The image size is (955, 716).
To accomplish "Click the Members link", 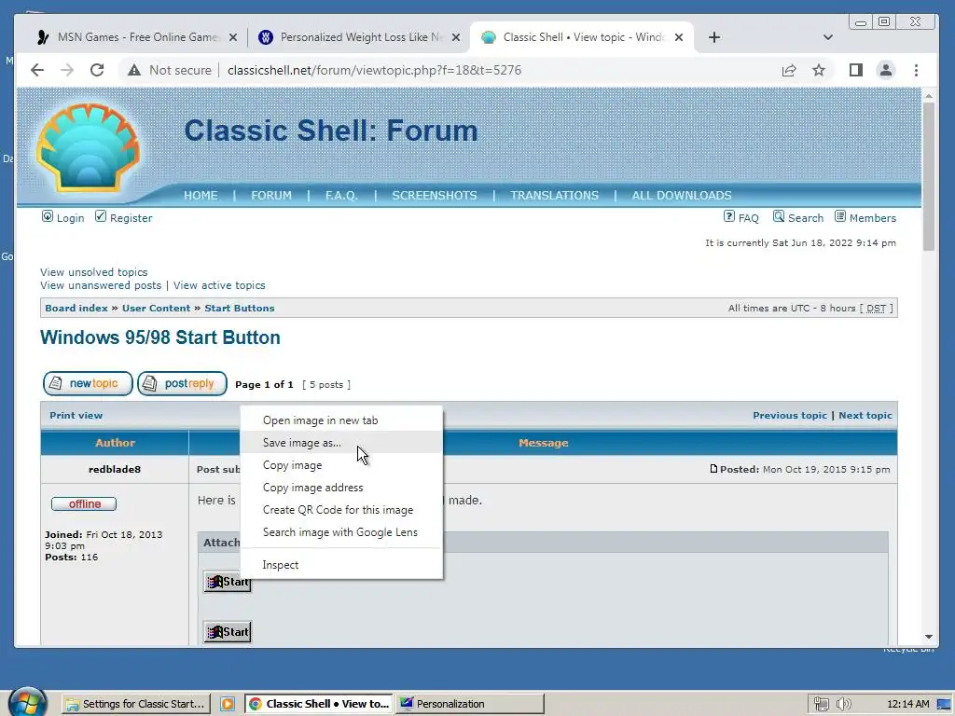I will click(x=865, y=217).
